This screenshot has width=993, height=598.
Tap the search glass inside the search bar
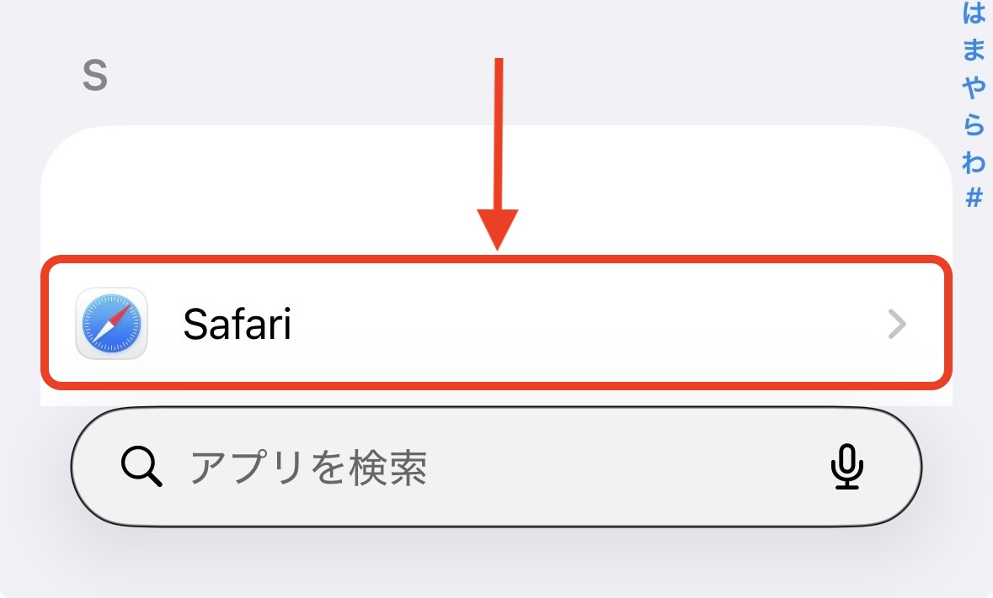click(141, 468)
